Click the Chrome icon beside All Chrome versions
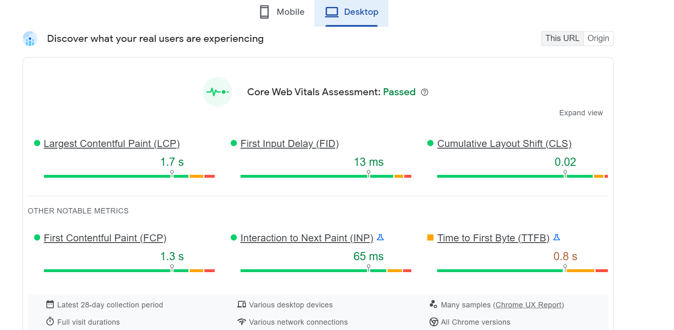The height and width of the screenshot is (330, 674). 433,322
